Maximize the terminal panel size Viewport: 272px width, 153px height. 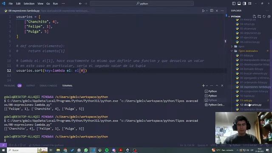[x=217, y=85]
